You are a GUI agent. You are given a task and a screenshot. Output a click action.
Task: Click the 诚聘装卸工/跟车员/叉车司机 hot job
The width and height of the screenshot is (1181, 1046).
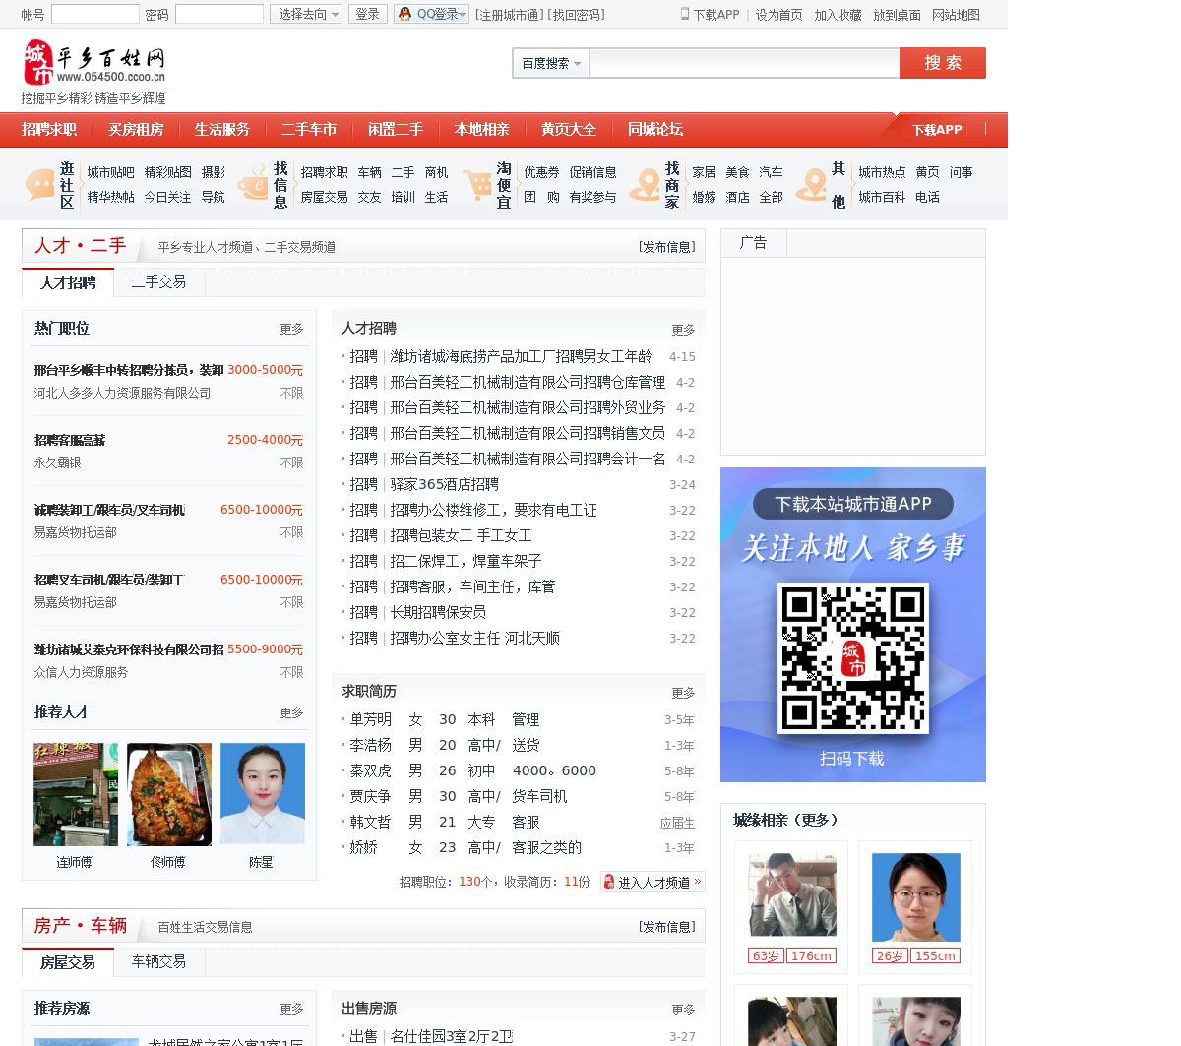109,510
